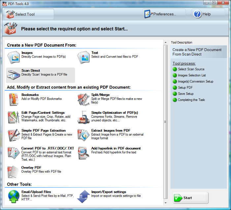Viewport: 231px width, 210px height.
Task: Click 'Find text/Add hyperlink for the text' description
Action: coord(114,152)
